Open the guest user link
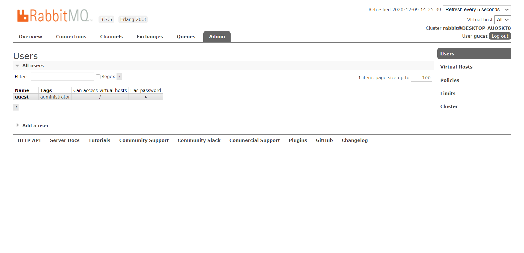Viewport: 524px width, 253px height. tap(22, 97)
